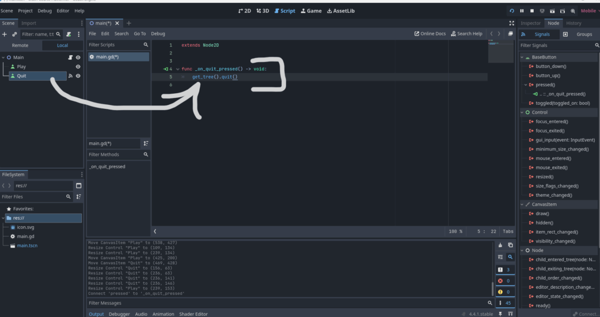Pause the running project
The height and width of the screenshot is (317, 600).
pyautogui.click(x=521, y=11)
